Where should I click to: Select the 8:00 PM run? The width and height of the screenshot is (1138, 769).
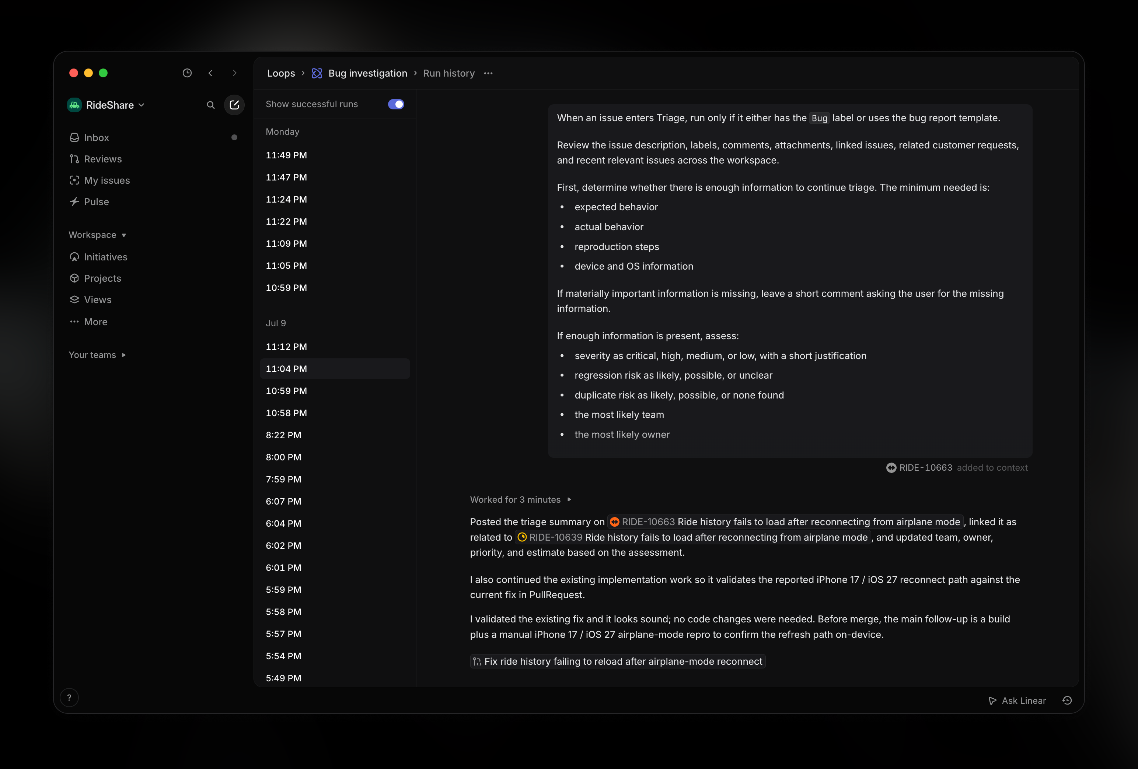[335, 457]
